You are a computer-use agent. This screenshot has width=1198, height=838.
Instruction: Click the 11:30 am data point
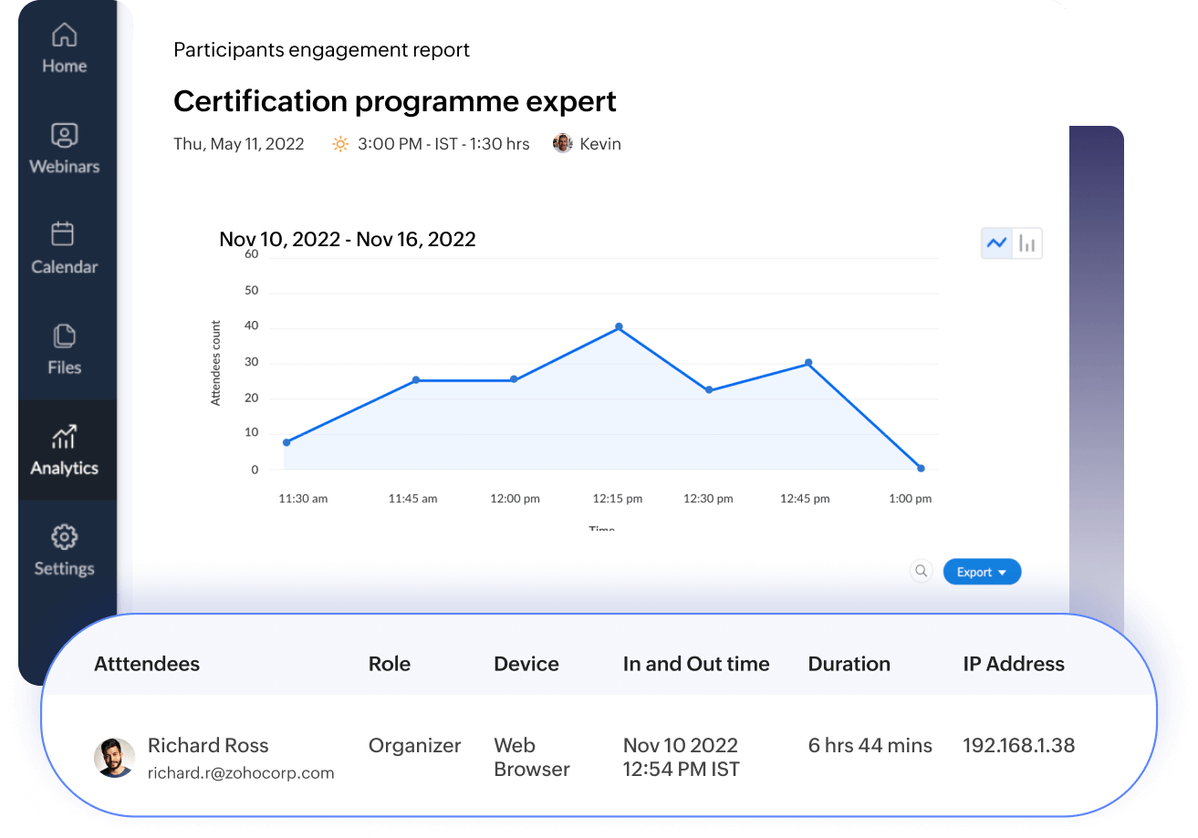click(286, 442)
